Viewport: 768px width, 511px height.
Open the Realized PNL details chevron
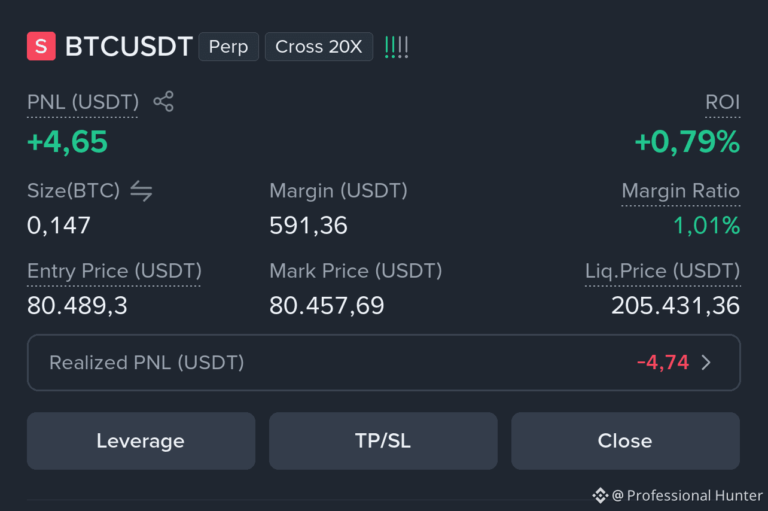(x=706, y=363)
